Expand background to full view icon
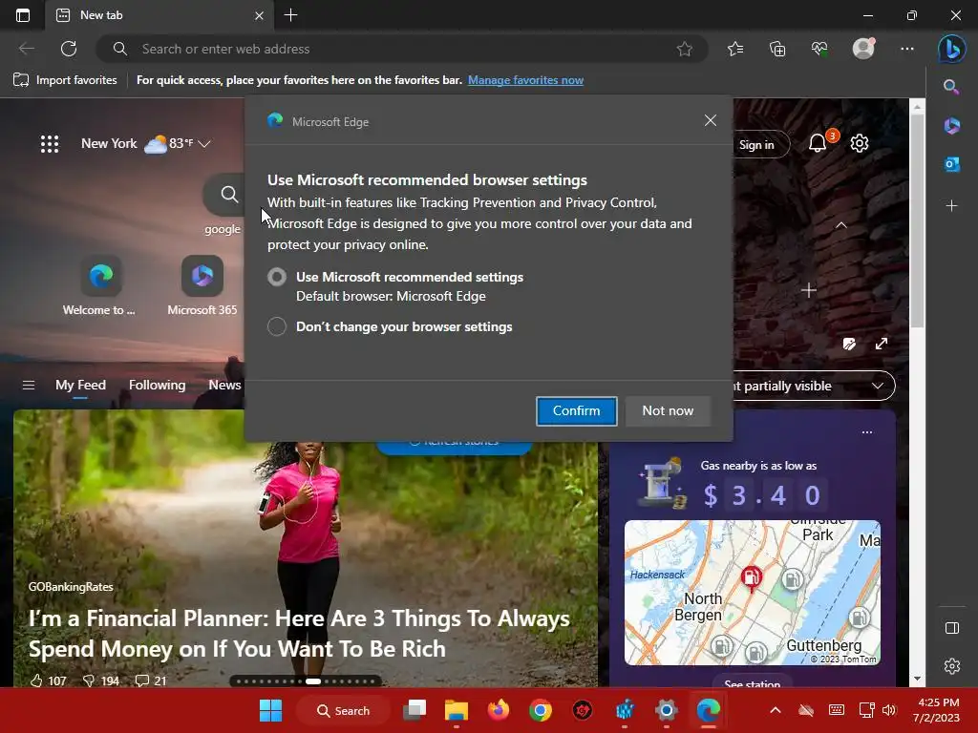978x733 pixels. tap(882, 344)
